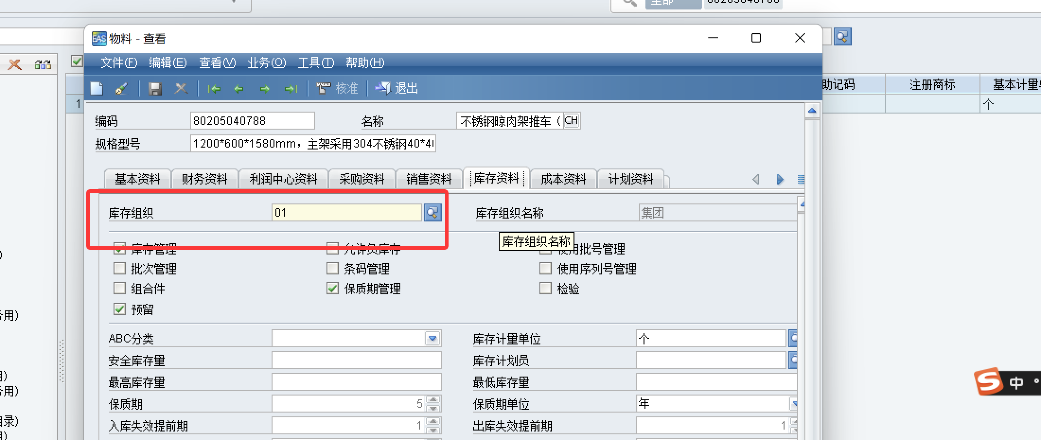Image resolution: width=1041 pixels, height=440 pixels.
Task: Toggle the 组合件 checkbox
Action: point(120,288)
